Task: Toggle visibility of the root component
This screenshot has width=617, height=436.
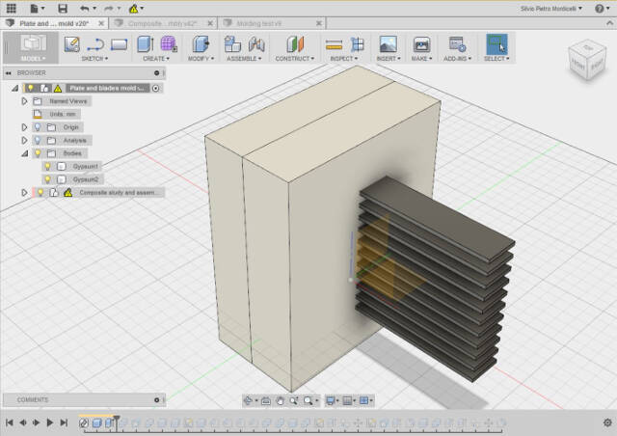Action: pyautogui.click(x=30, y=88)
